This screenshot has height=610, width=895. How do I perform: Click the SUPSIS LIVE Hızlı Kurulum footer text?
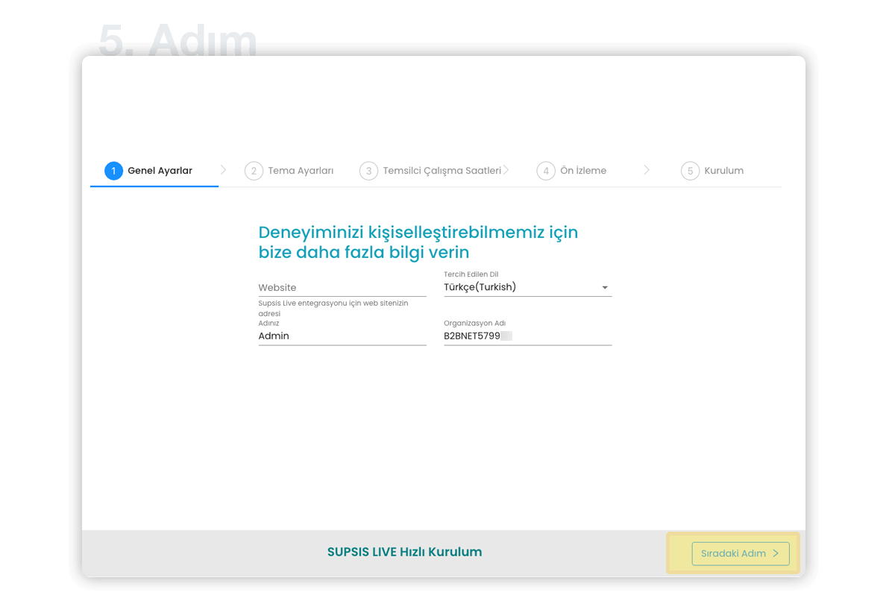(x=404, y=552)
